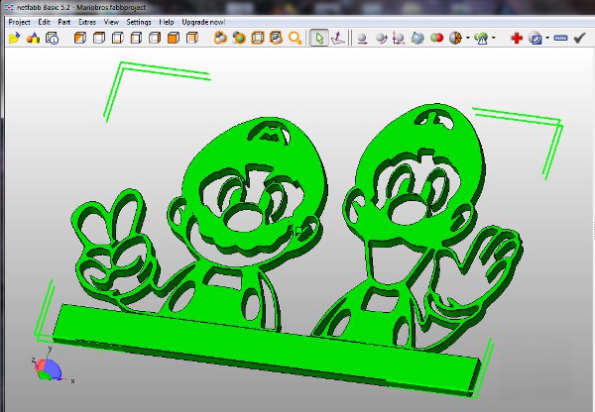Activate the green arrow selection tool
595x412 pixels.
[x=319, y=38]
